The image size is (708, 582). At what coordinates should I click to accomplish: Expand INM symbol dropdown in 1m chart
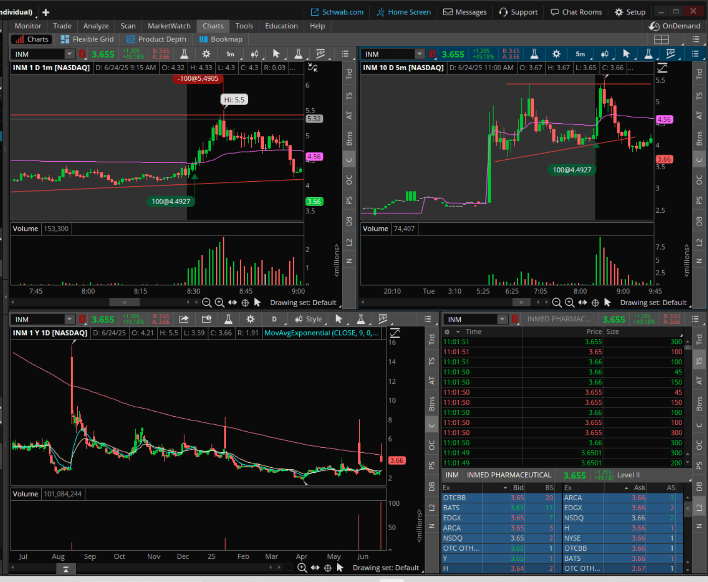pyautogui.click(x=69, y=54)
